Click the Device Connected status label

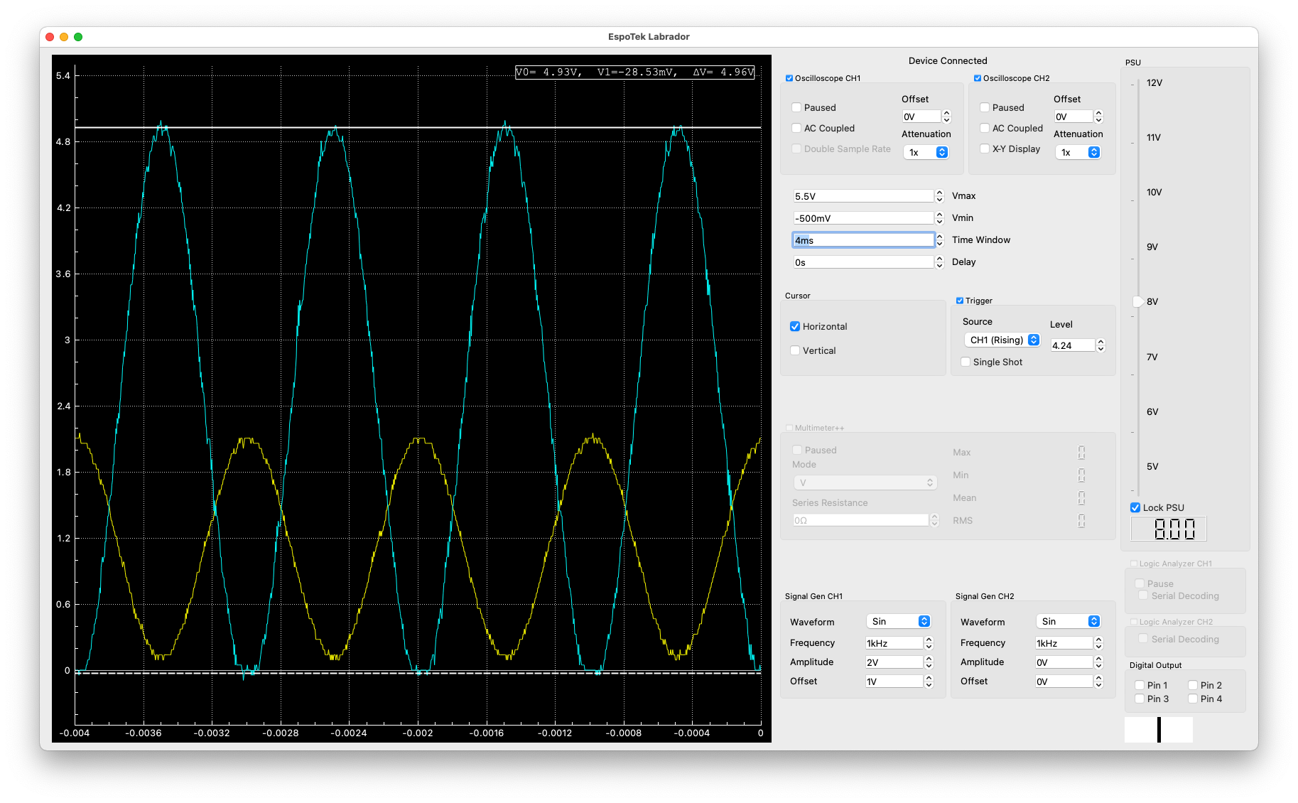(948, 61)
